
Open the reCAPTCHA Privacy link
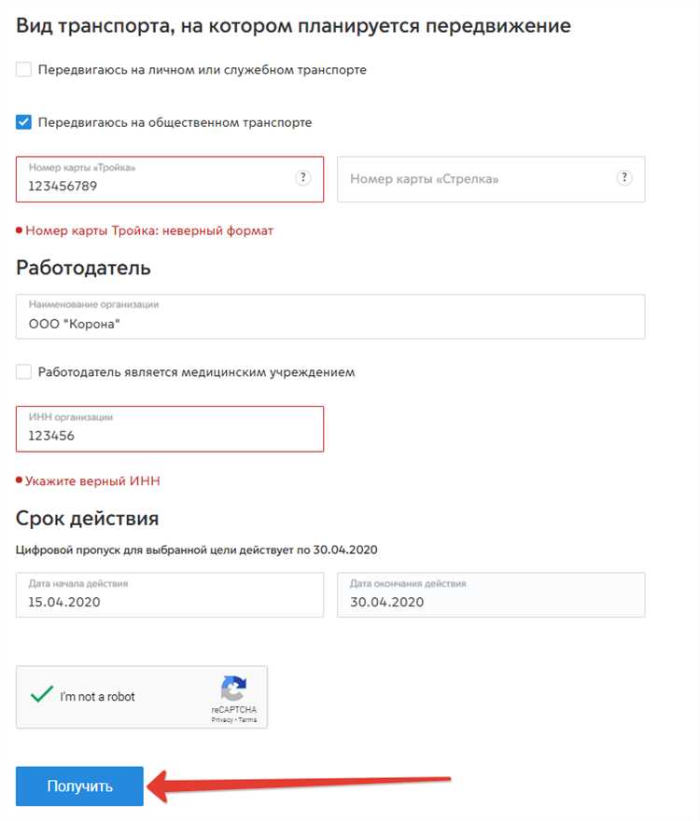[220, 718]
